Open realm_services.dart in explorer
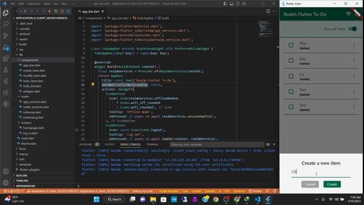This screenshot has height=205, width=364. 36,107
